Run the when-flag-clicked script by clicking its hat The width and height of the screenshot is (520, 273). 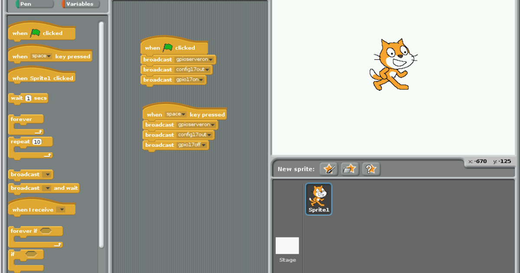[x=173, y=47]
